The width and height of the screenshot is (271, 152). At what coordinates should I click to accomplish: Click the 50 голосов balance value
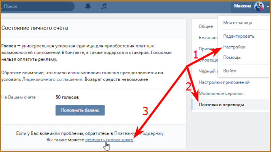(x=67, y=97)
